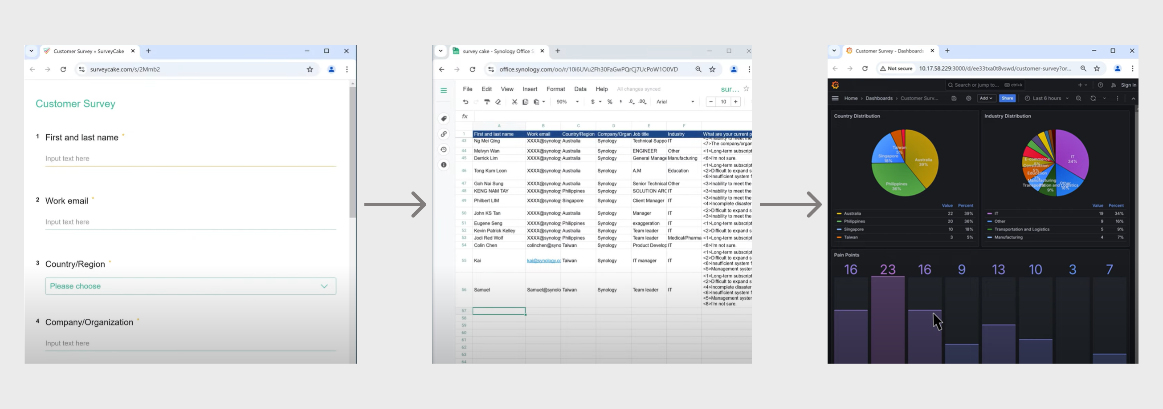Click the Company/Organization input field
The height and width of the screenshot is (409, 1163).
[x=191, y=343]
